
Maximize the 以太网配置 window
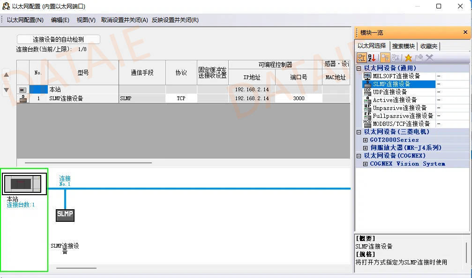pos(439,6)
